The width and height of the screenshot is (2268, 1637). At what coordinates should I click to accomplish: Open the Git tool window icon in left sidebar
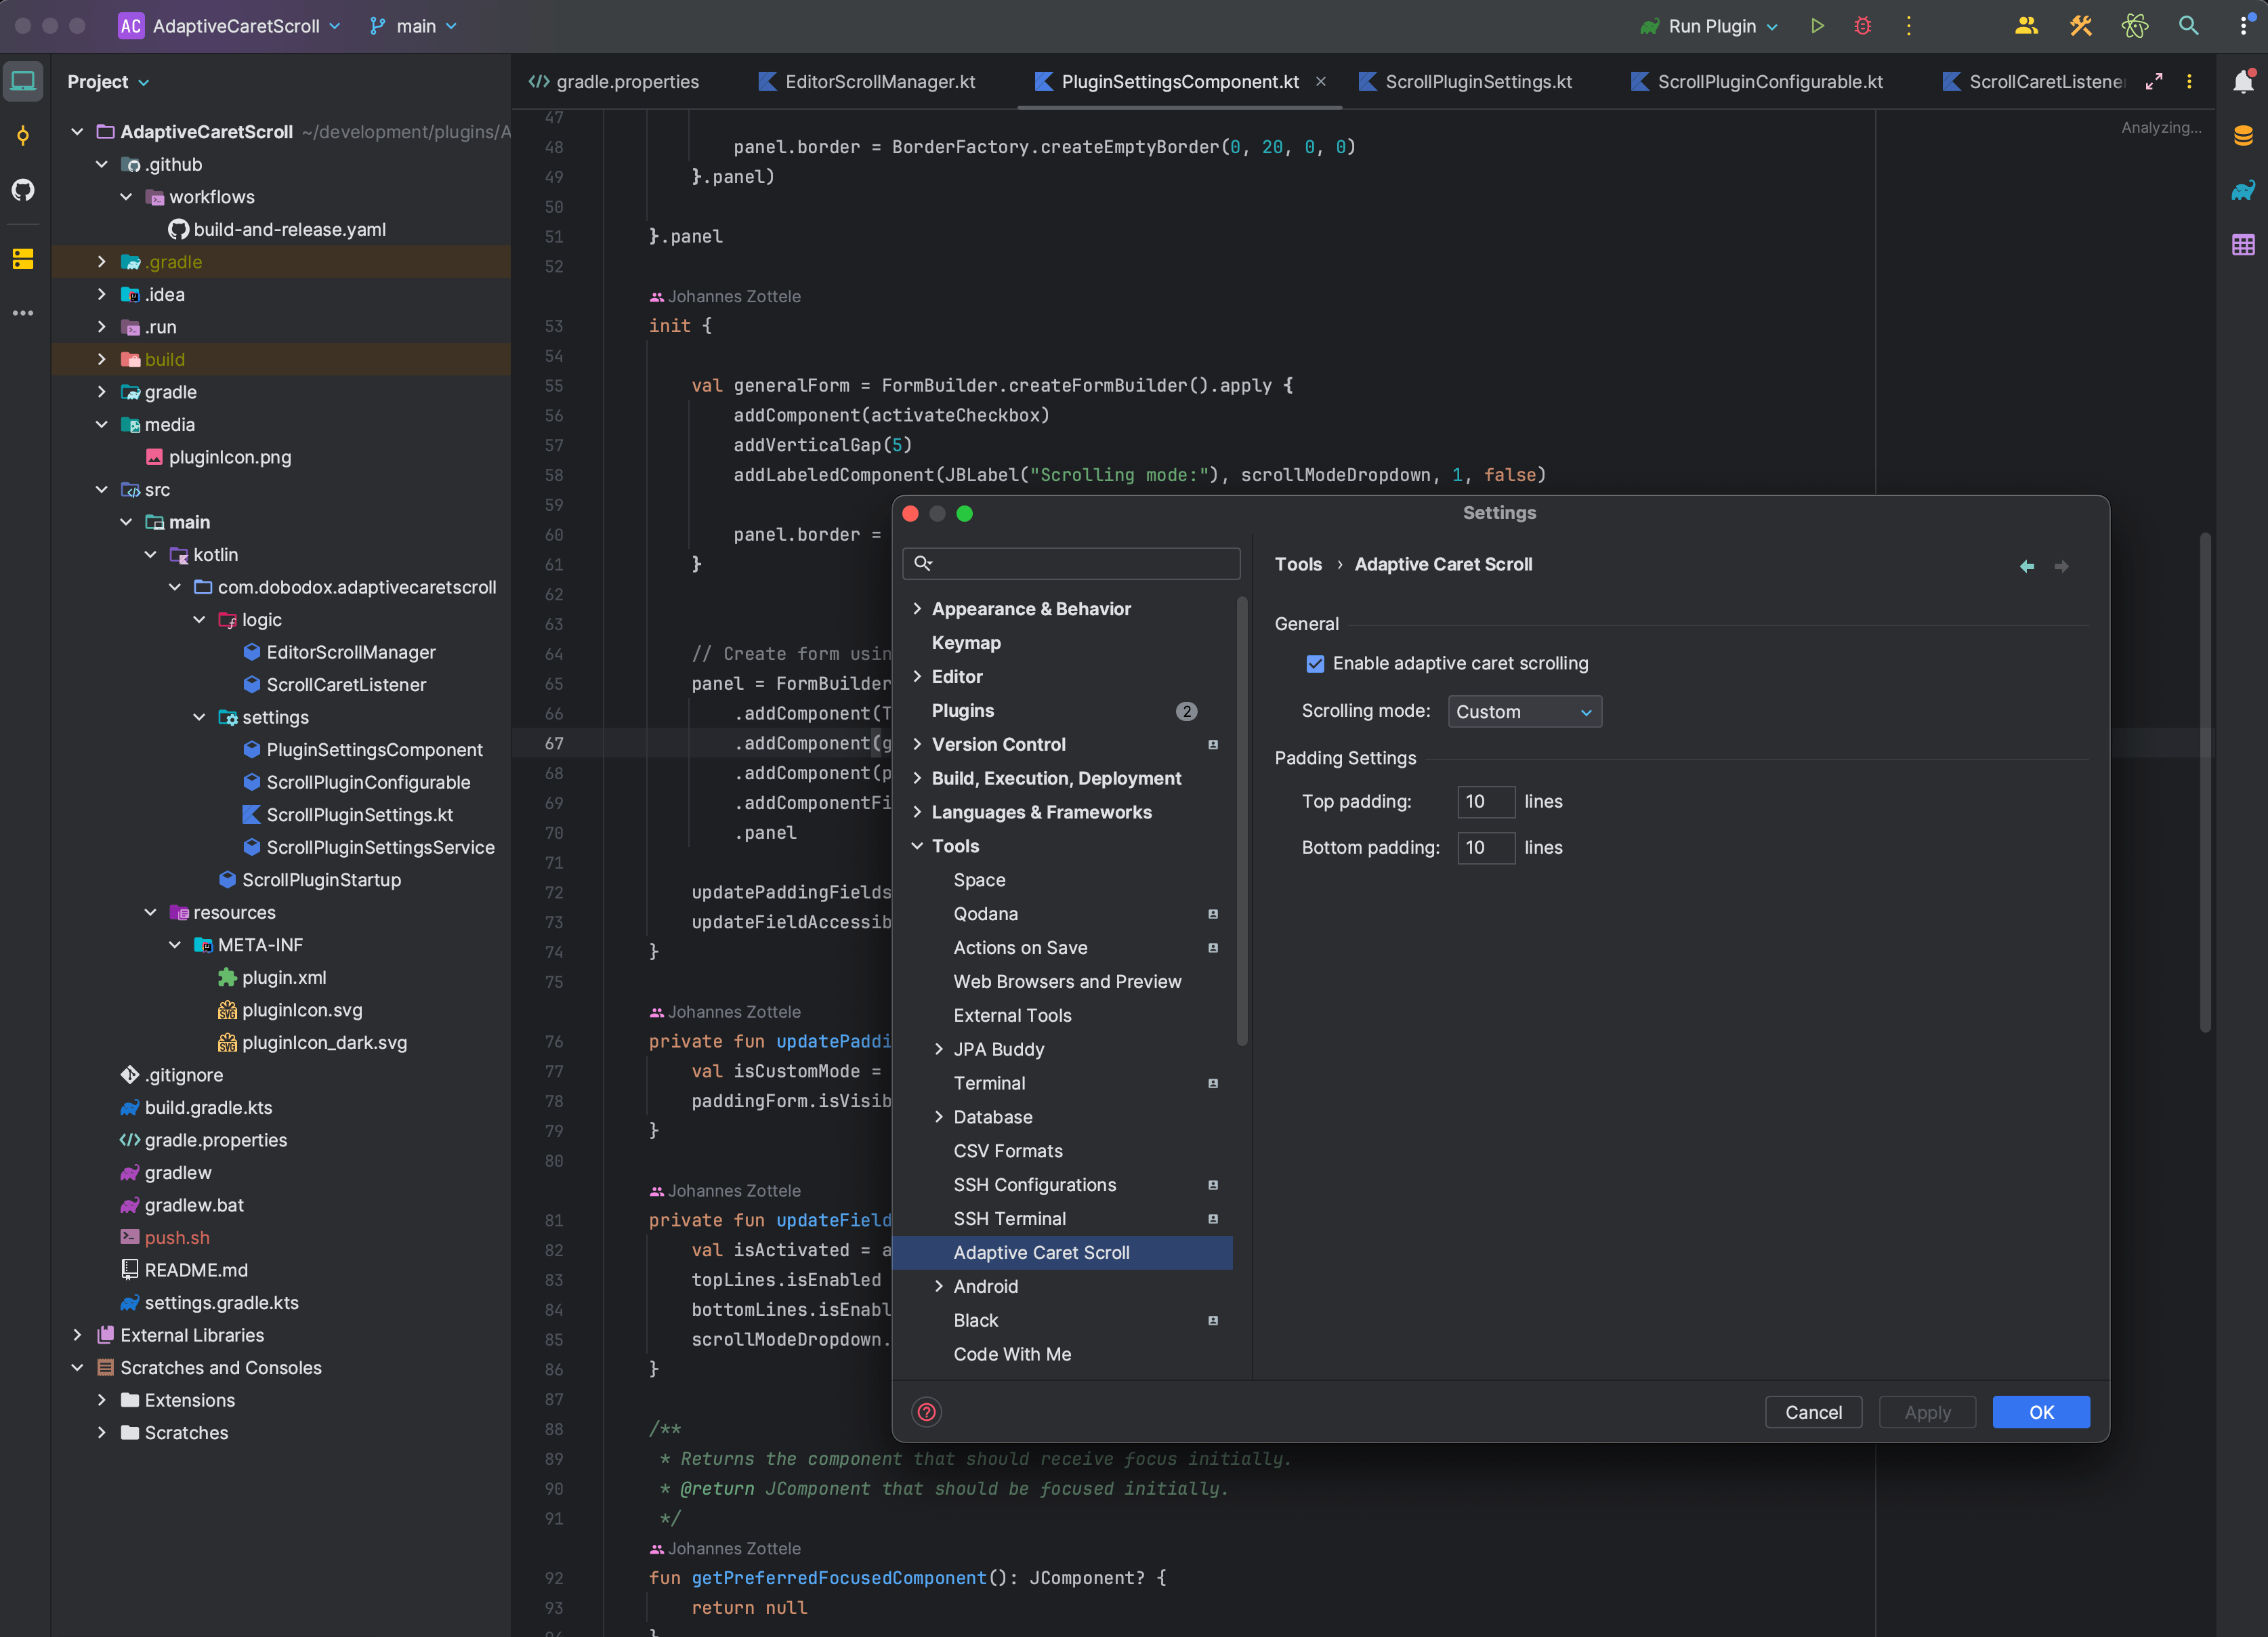coord(23,136)
